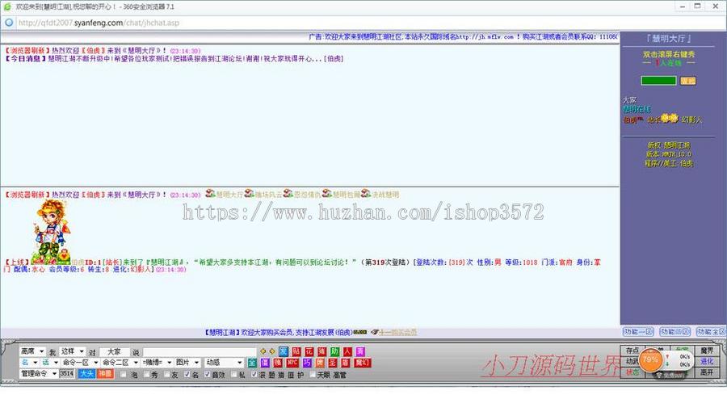Click the 3514 number field
This screenshot has width=727, height=420.
click(x=67, y=374)
